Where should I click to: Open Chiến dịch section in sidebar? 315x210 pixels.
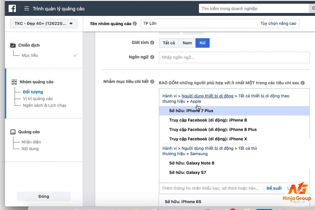29,45
